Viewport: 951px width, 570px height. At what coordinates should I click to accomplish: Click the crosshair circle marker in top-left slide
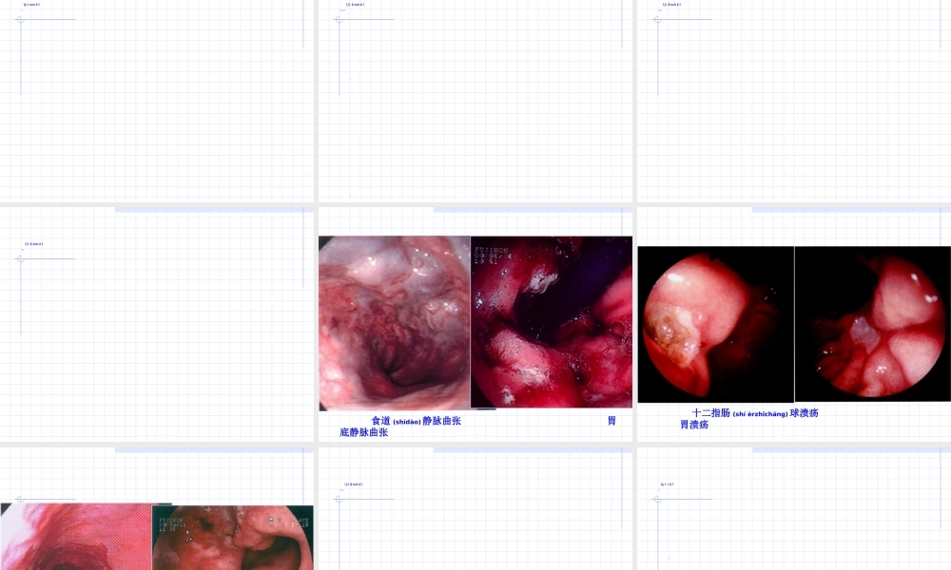[x=20, y=19]
